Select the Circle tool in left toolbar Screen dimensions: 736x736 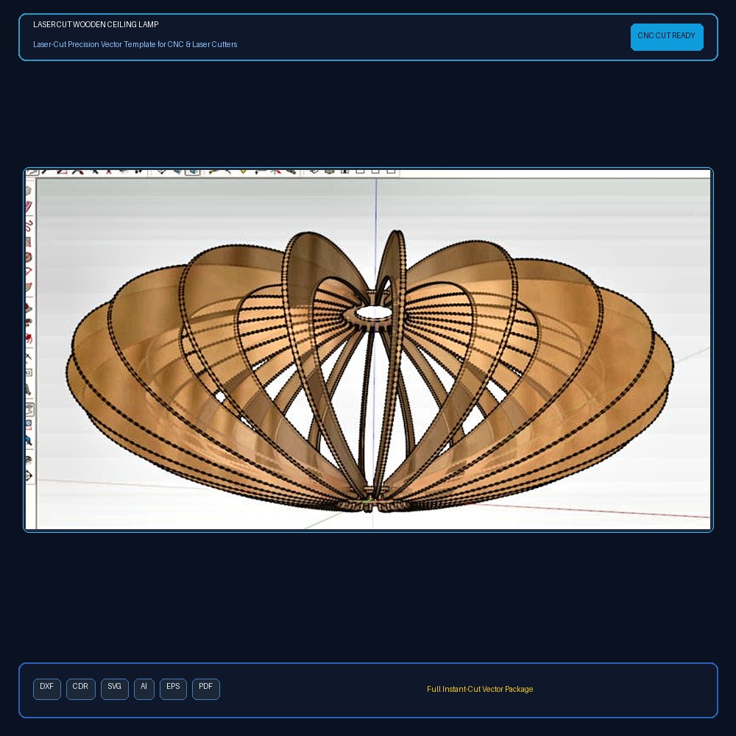[x=28, y=258]
